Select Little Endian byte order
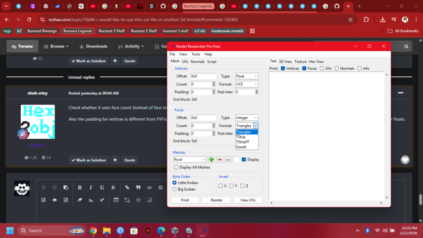Viewport: 423px width, 238px height. pyautogui.click(x=175, y=183)
